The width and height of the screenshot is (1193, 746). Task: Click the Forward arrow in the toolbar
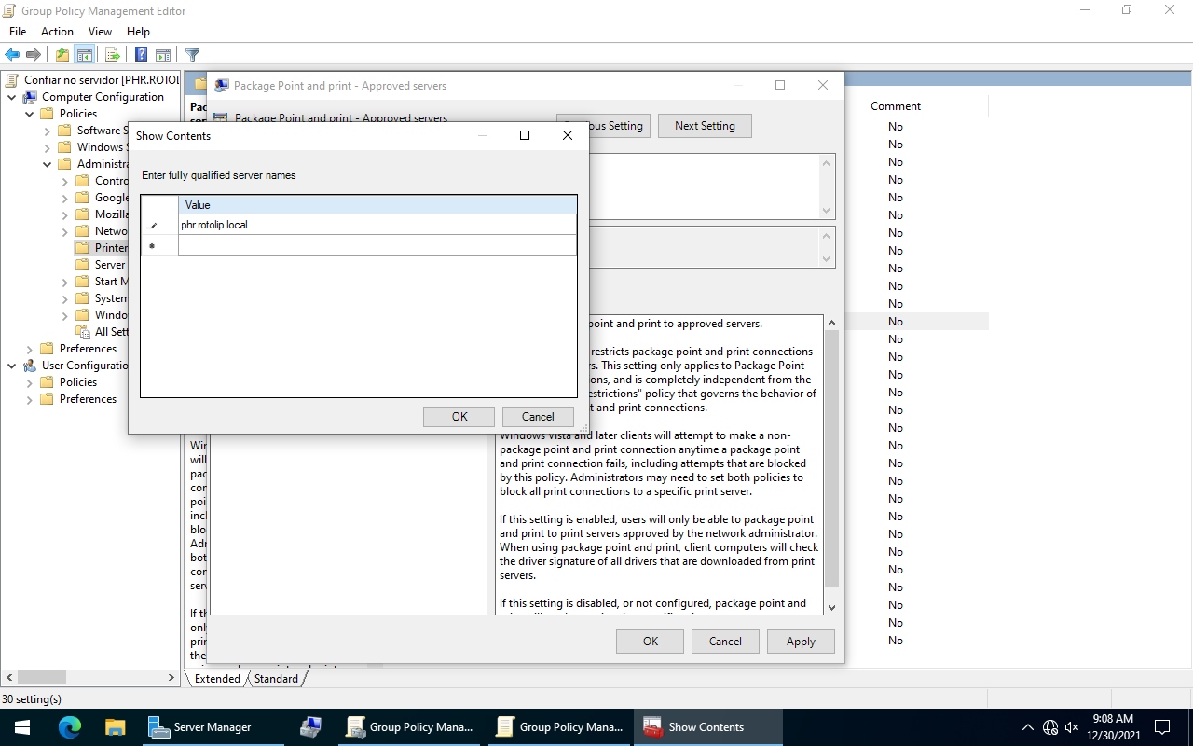click(x=34, y=55)
